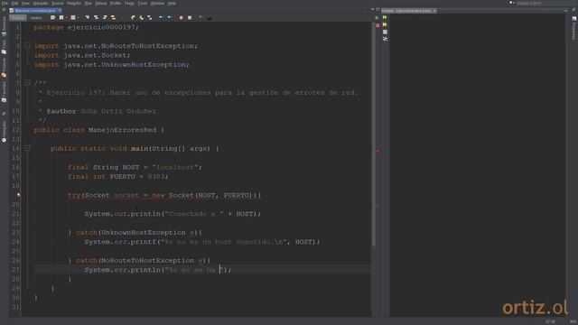Click class name ManejoErroresRed on line 12
Screen dimensions: 578x325
click(x=122, y=130)
